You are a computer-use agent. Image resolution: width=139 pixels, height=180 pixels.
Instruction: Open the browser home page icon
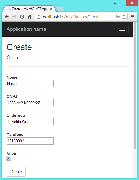pos(30,17)
